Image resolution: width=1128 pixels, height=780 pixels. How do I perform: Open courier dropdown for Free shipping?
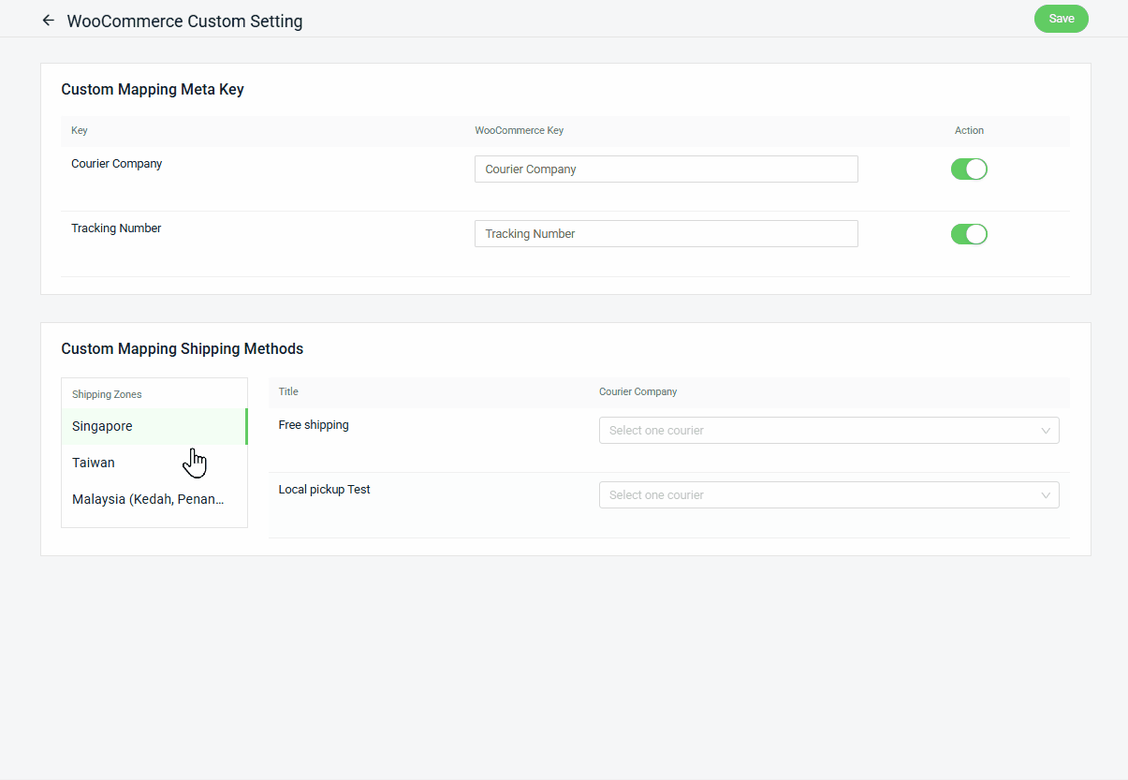(828, 431)
